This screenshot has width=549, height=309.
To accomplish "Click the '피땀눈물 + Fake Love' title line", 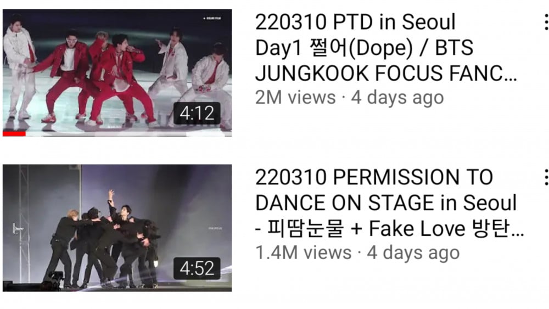I will pos(389,229).
